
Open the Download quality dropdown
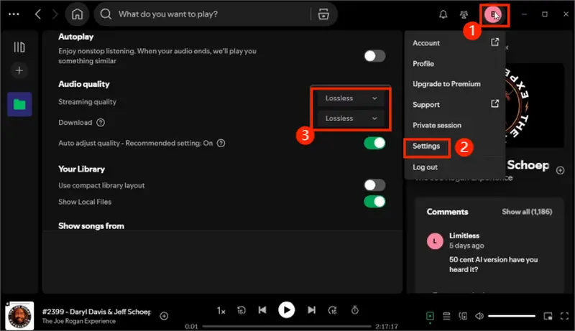coord(351,118)
